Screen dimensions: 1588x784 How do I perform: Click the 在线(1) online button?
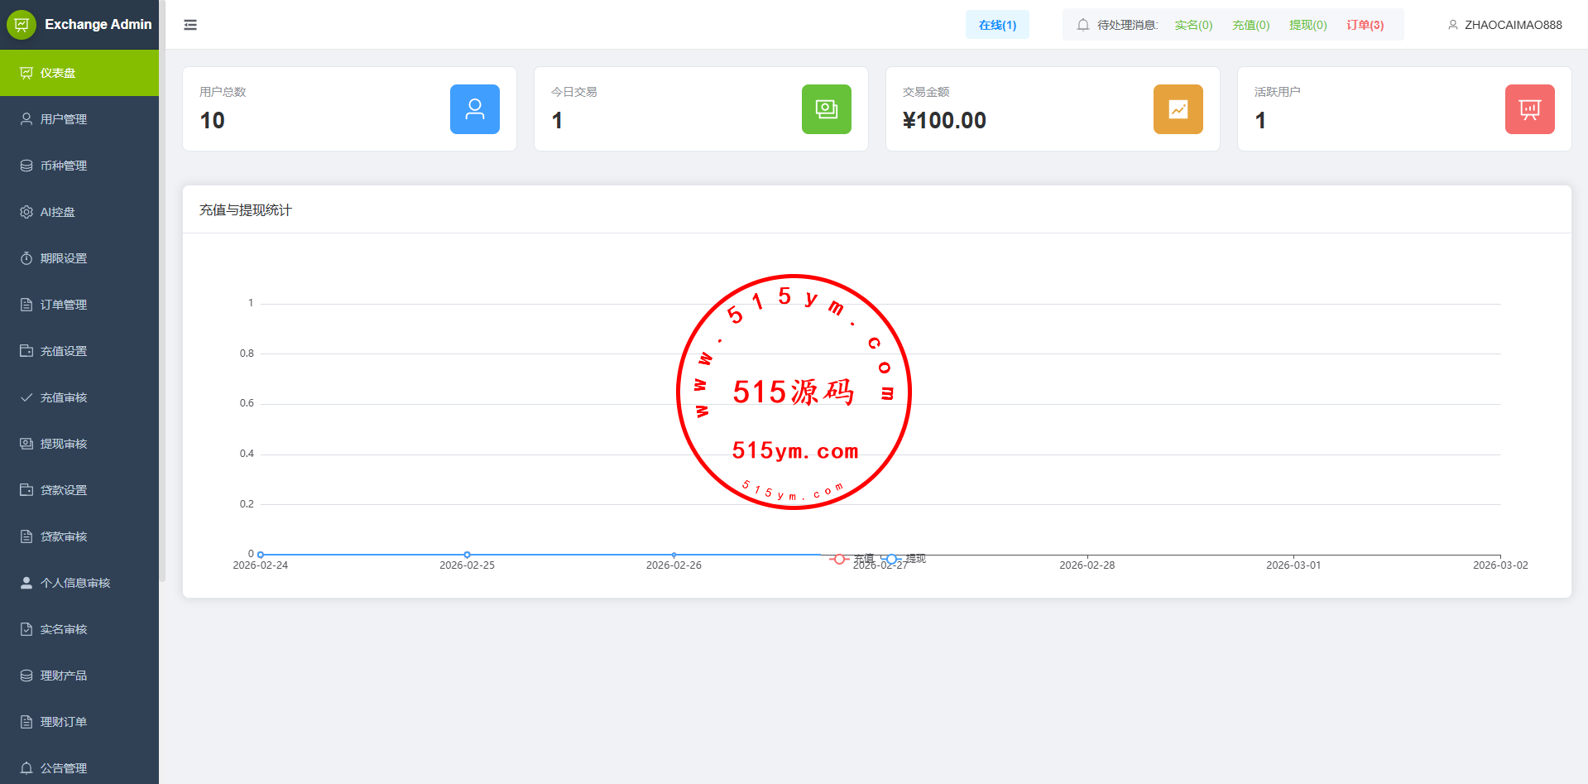997,25
